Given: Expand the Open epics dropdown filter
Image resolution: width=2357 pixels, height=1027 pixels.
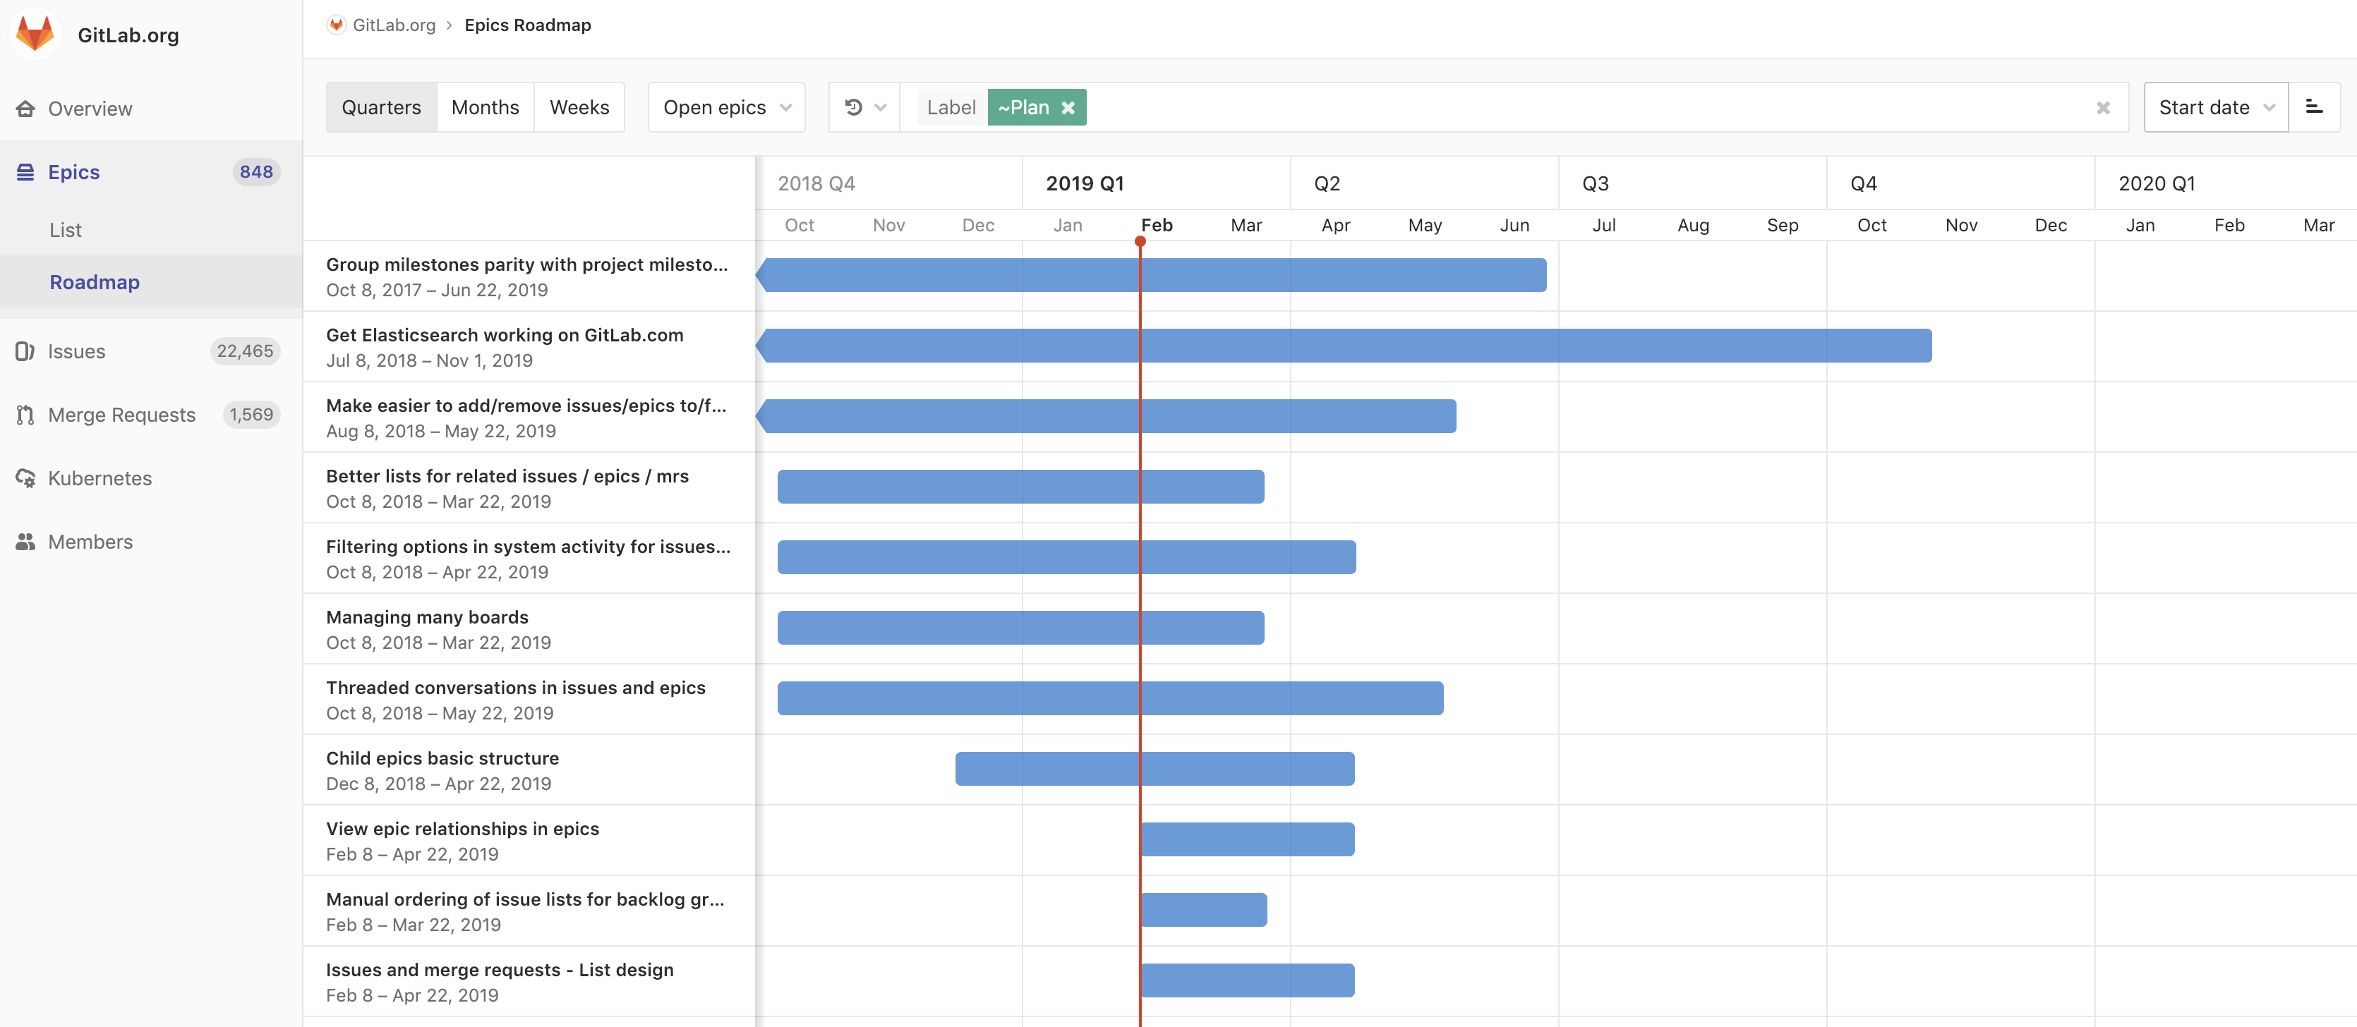Looking at the screenshot, I should point(728,107).
